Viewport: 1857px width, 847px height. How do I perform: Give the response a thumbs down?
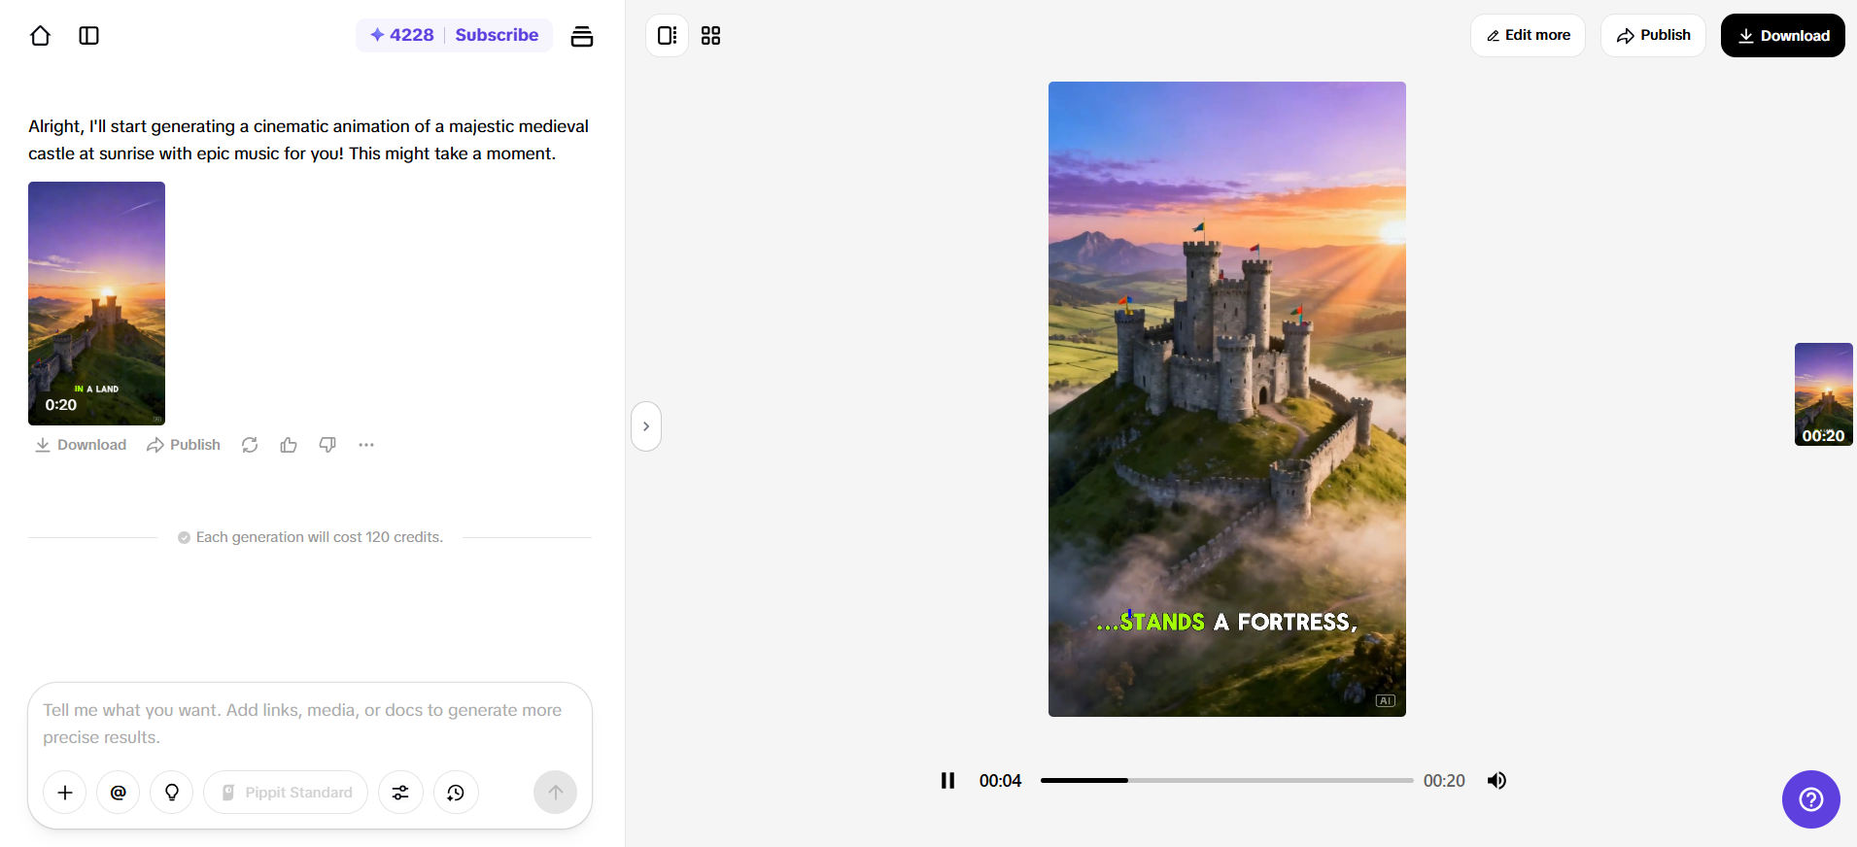point(327,445)
